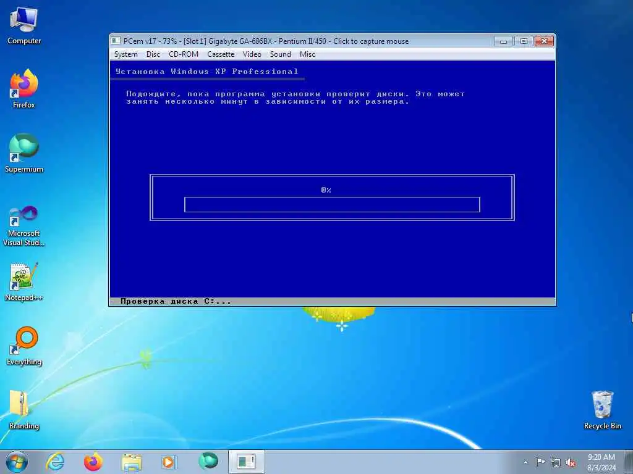
Task: Minimize the PCem window
Action: (503, 41)
